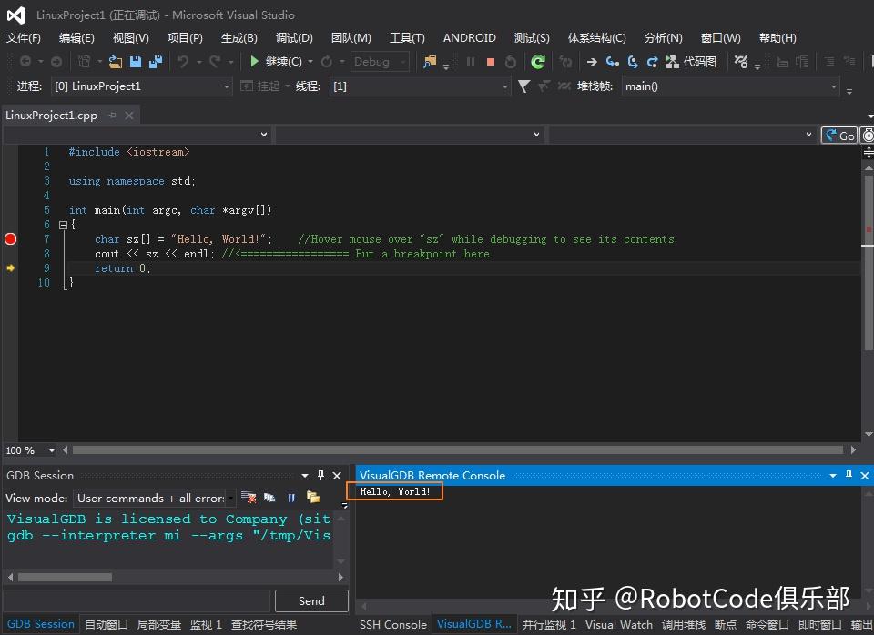Screen dimensions: 874x635
Task: Pin the VisualGDB Remote Console panel
Action: (849, 475)
